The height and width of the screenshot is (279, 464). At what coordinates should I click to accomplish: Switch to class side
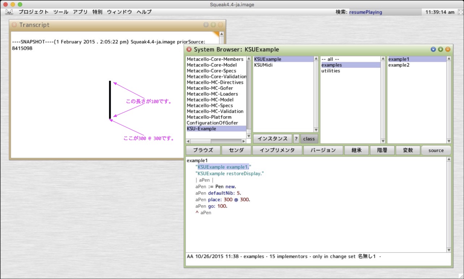tap(309, 139)
